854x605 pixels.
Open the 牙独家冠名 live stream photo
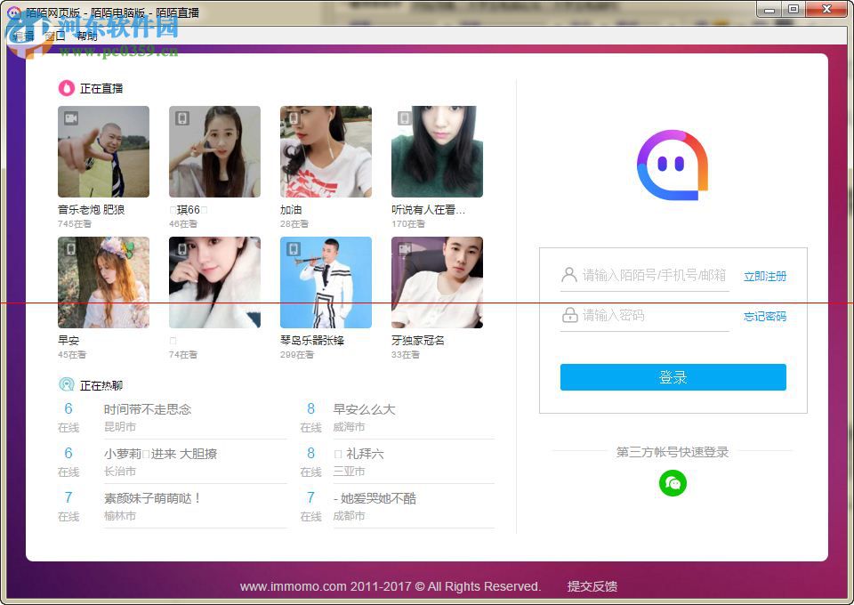[437, 282]
